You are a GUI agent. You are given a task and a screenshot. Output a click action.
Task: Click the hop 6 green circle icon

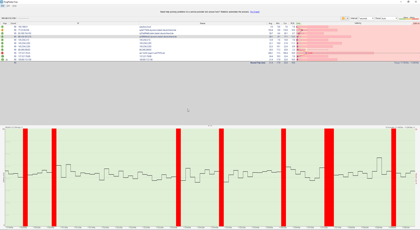pos(3,43)
